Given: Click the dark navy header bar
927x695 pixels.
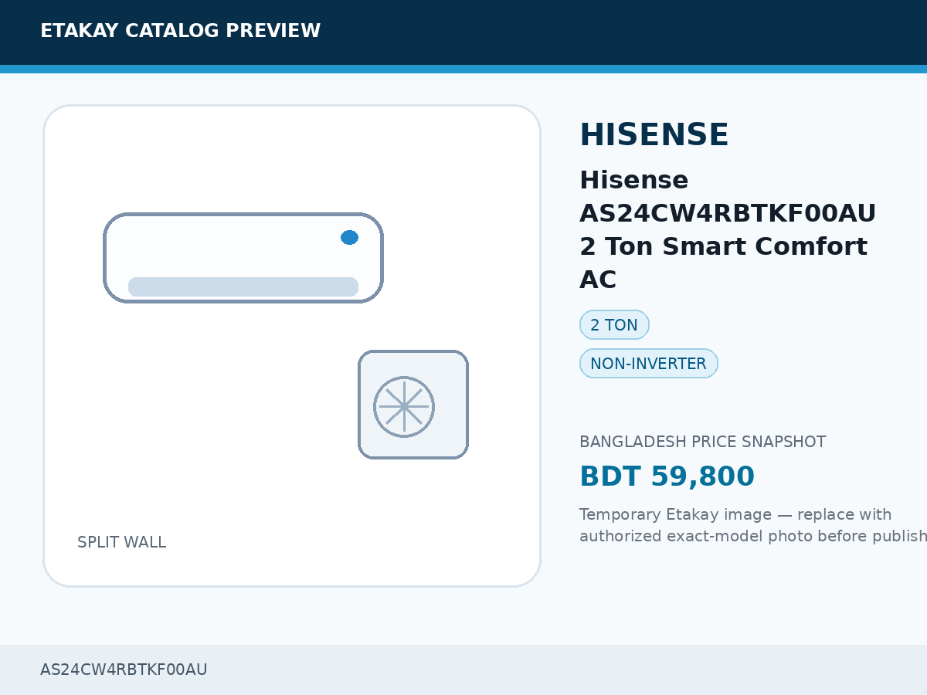Looking at the screenshot, I should pos(463,32).
